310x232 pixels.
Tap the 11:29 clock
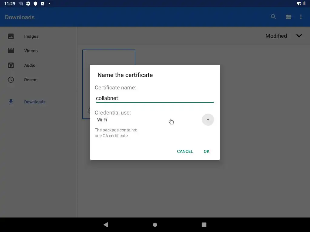click(10, 4)
